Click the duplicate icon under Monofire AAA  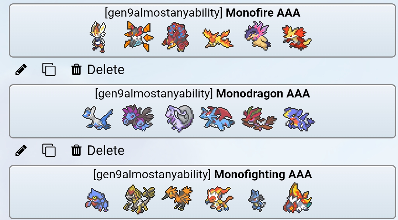tap(49, 69)
